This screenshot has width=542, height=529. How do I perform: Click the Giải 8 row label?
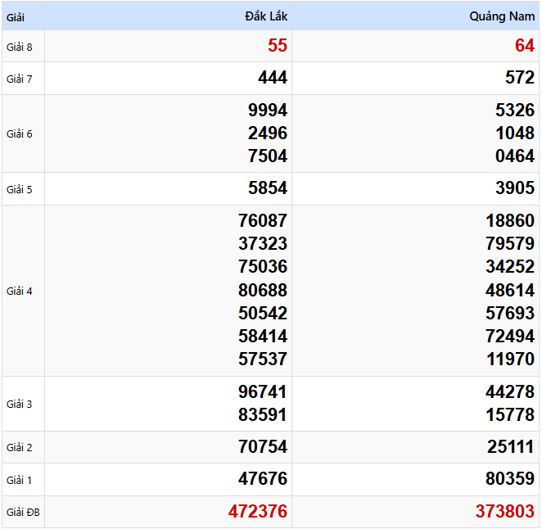[20, 47]
